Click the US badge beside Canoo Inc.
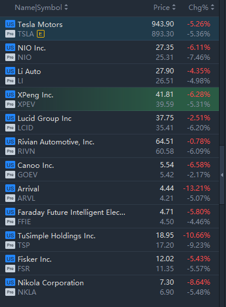Viewport: 226px width, 307px height. [x=10, y=165]
